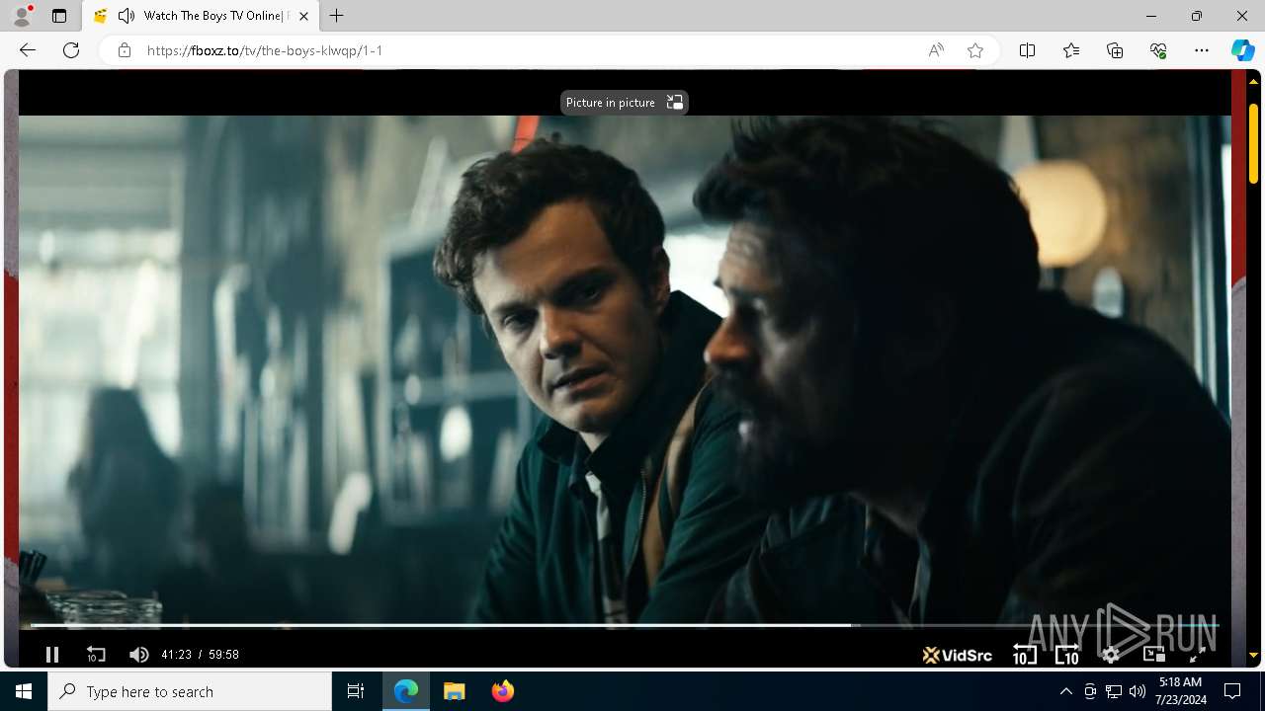Screen dimensions: 1265x711
Task: Rewind 10 seconds button near VidSrc
Action: pyautogui.click(x=1024, y=654)
